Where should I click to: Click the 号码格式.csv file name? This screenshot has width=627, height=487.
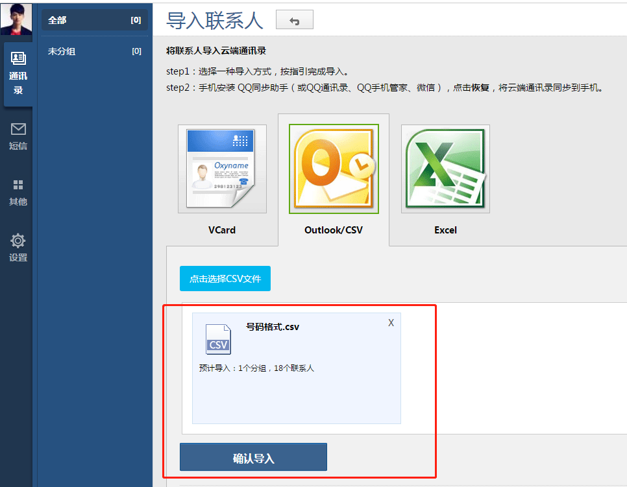tap(273, 327)
